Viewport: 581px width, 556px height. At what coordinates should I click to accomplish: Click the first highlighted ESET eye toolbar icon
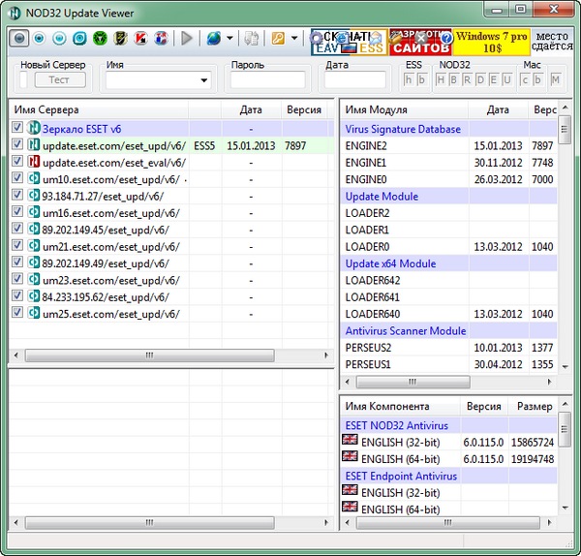coord(18,39)
